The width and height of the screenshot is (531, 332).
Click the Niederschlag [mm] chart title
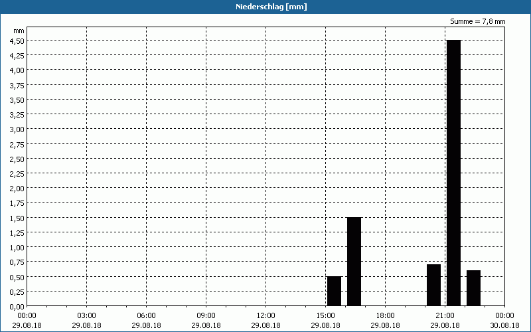(x=271, y=7)
